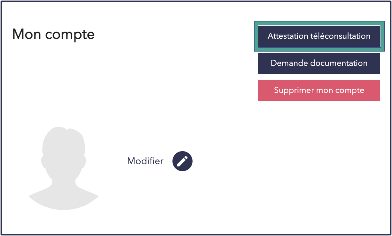Tap the round dark pencil icon beside Modifier
This screenshot has height=236, width=392.
pos(182,161)
